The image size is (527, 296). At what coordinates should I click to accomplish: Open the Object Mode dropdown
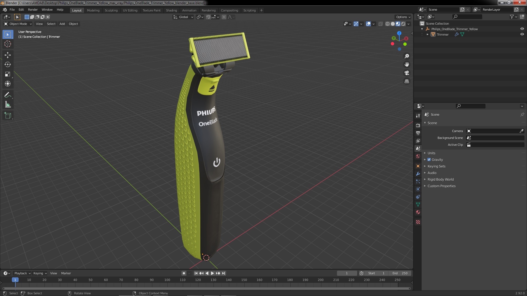(x=18, y=24)
